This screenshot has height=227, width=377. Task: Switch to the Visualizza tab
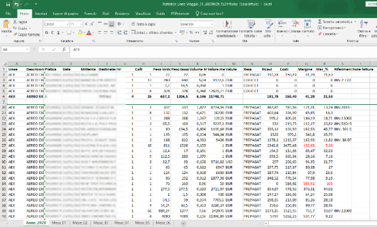[143, 14]
